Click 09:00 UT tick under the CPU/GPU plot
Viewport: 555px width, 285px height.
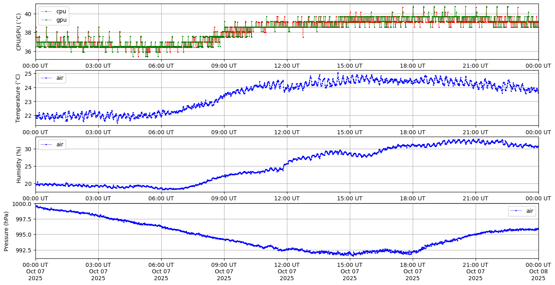click(224, 66)
